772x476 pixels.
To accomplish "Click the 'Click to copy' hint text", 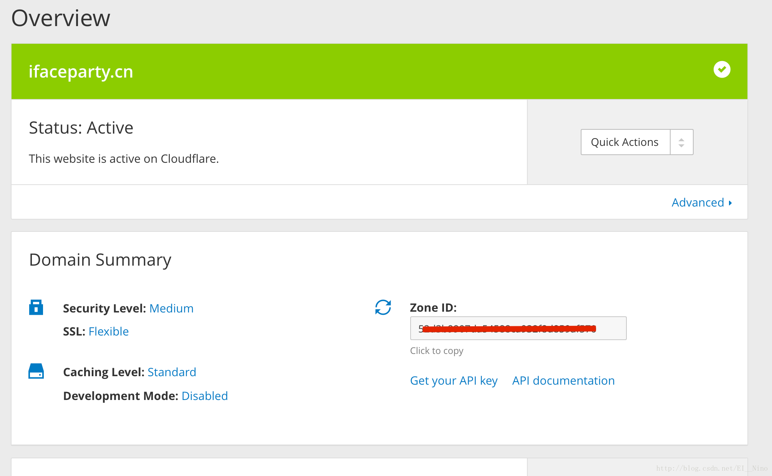I will tap(437, 351).
